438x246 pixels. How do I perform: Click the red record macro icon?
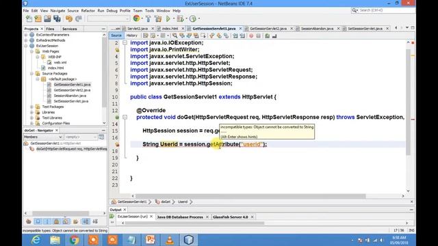click(251, 36)
